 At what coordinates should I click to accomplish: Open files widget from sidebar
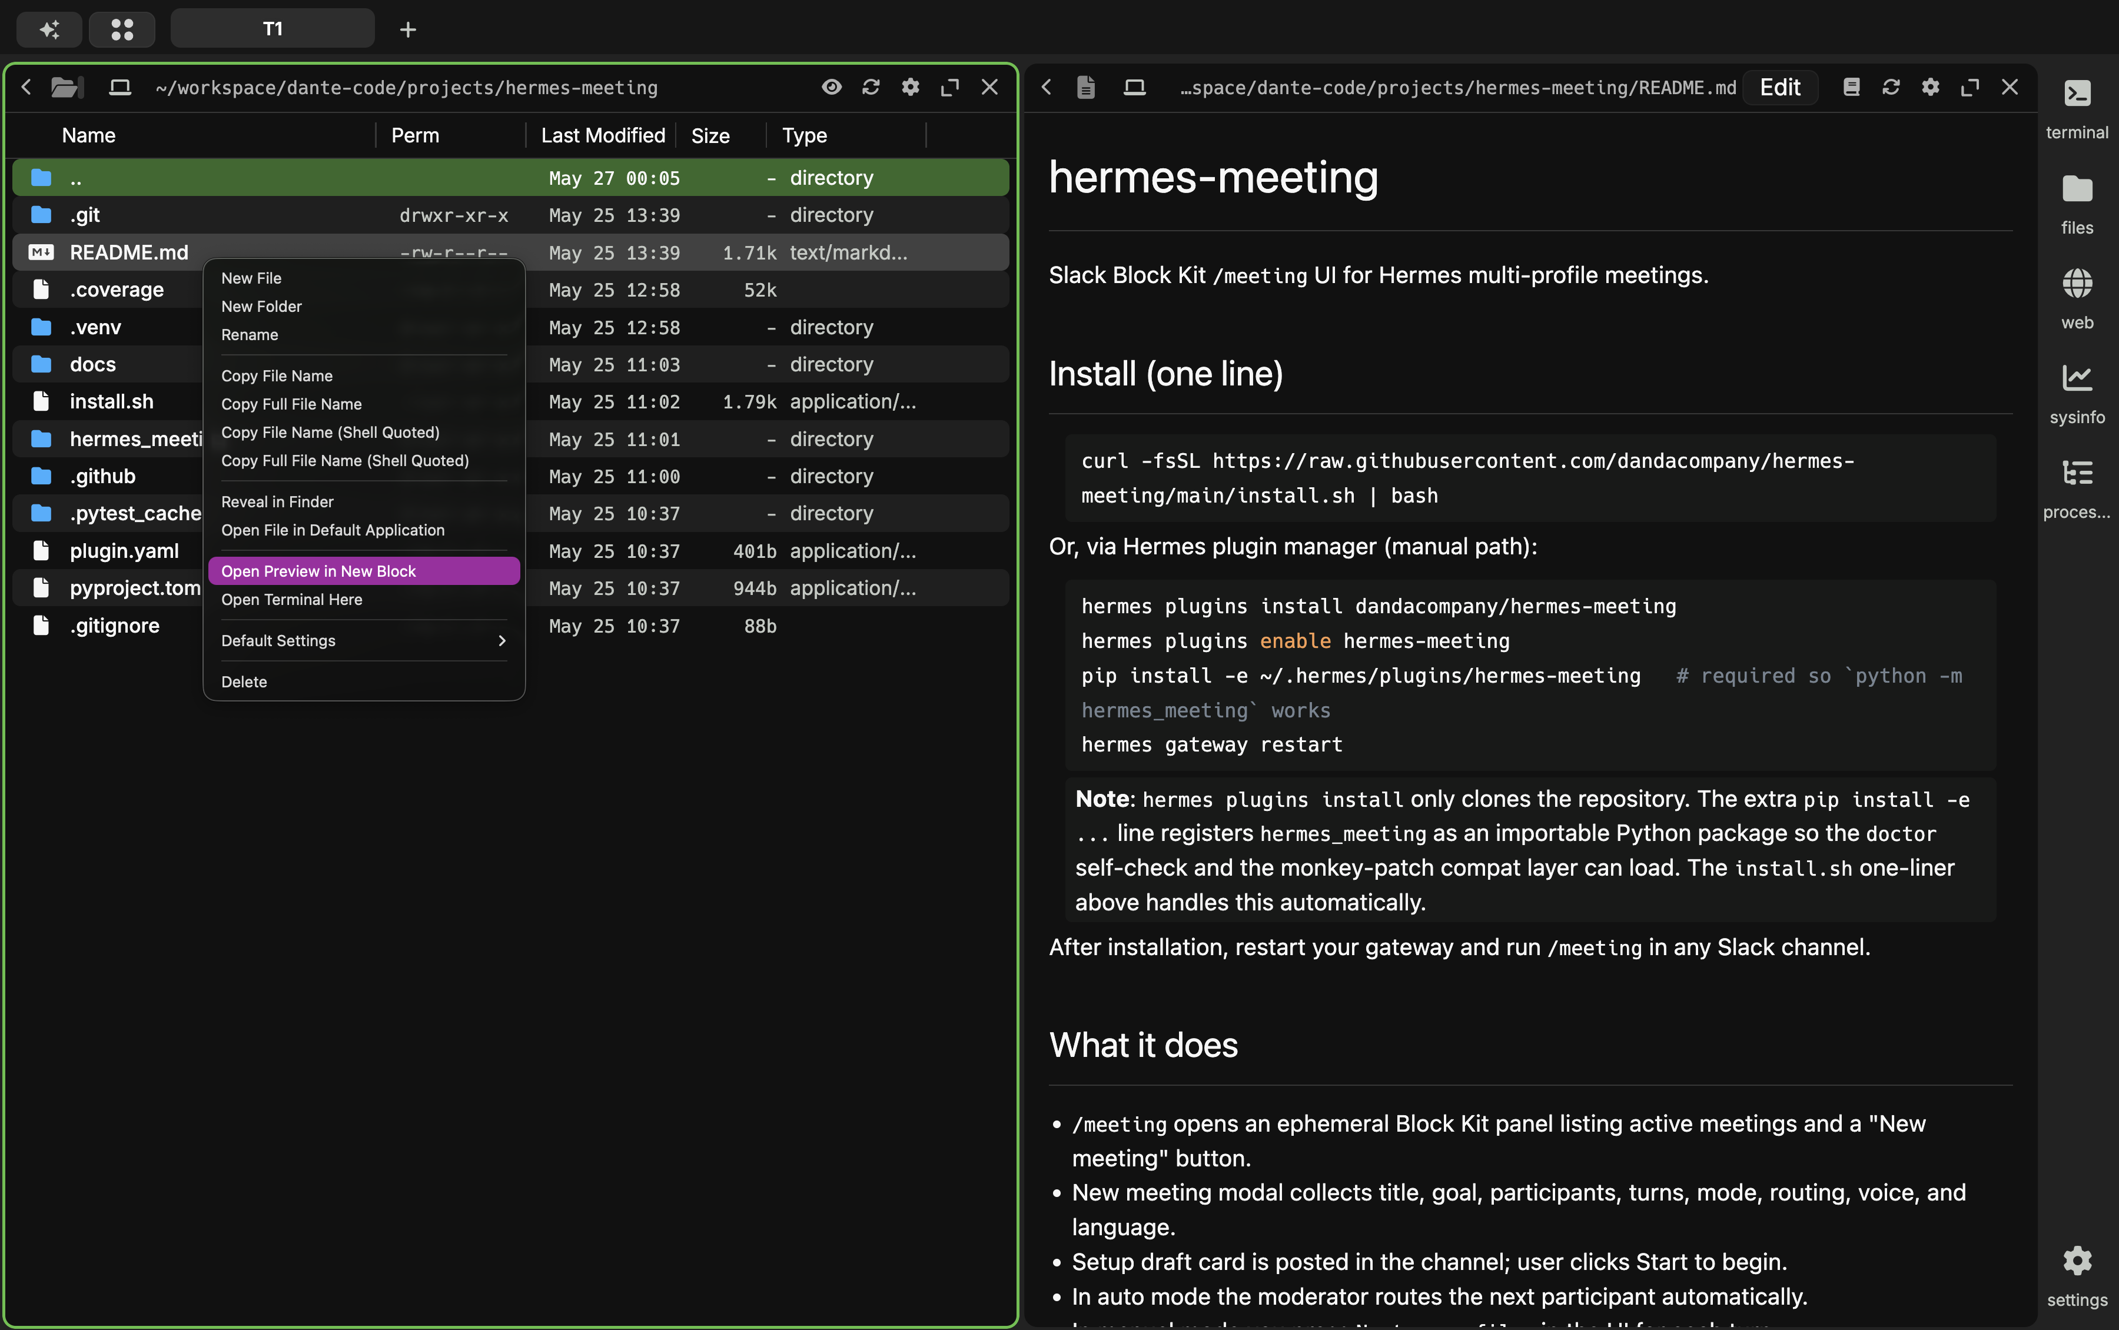[x=2077, y=204]
